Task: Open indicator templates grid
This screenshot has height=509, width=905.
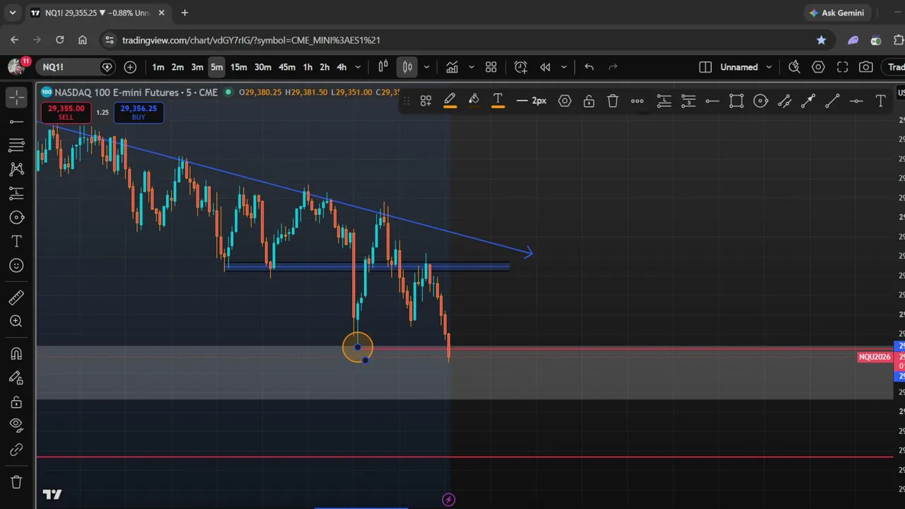Action: (x=491, y=67)
